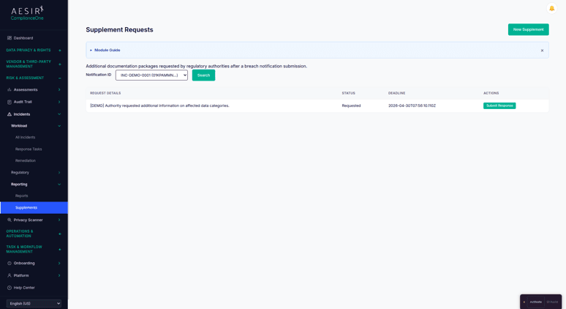Click the green Search button
This screenshot has height=309, width=566.
point(203,75)
